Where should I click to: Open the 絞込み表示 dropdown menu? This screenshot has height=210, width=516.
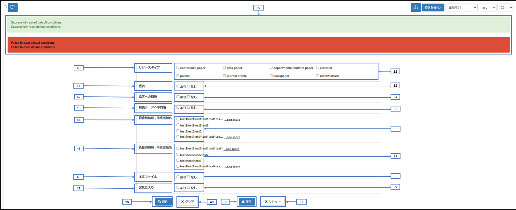point(433,7)
